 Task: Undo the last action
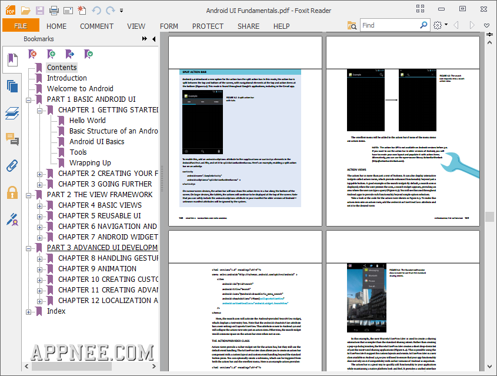coord(96,11)
